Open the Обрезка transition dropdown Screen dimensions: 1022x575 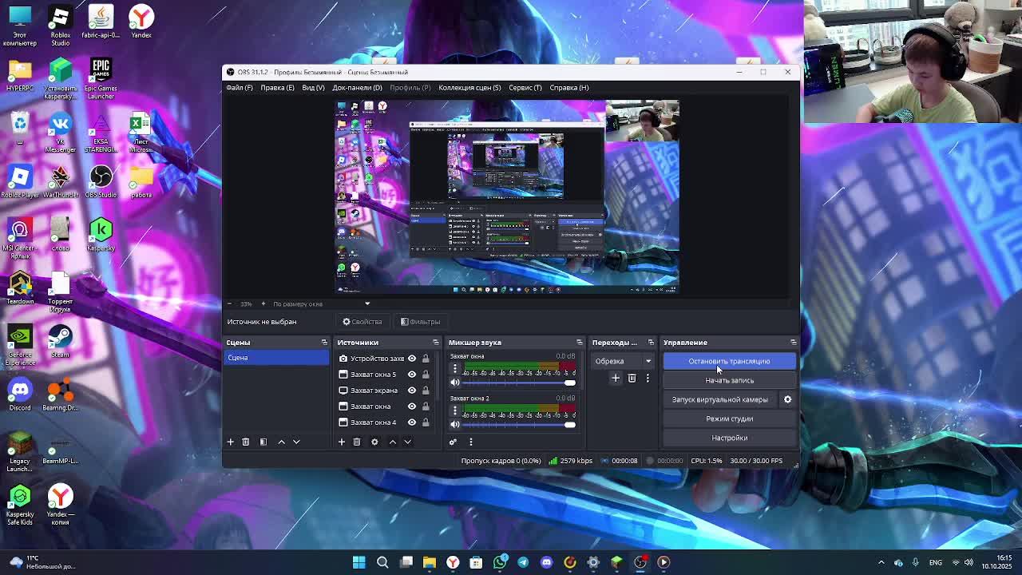[623, 361]
